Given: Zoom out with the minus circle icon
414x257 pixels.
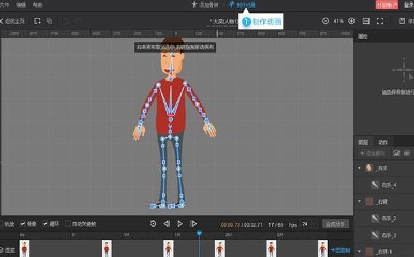Looking at the screenshot, I should (x=325, y=21).
